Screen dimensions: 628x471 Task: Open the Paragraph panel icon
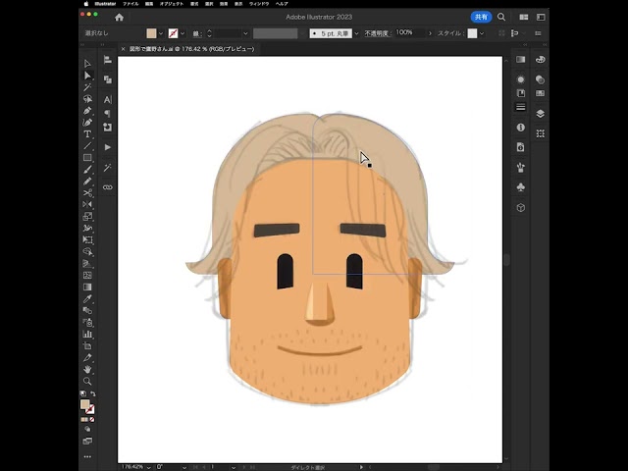107,114
